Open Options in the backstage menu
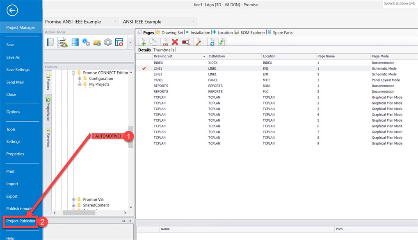This screenshot has height=240, width=418. click(x=13, y=112)
